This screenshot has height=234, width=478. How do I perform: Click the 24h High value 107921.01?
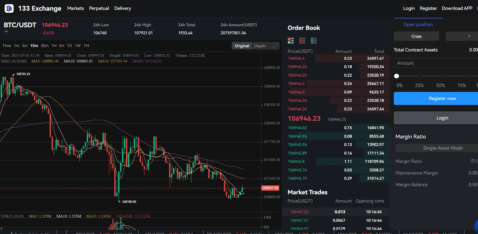pyautogui.click(x=143, y=33)
